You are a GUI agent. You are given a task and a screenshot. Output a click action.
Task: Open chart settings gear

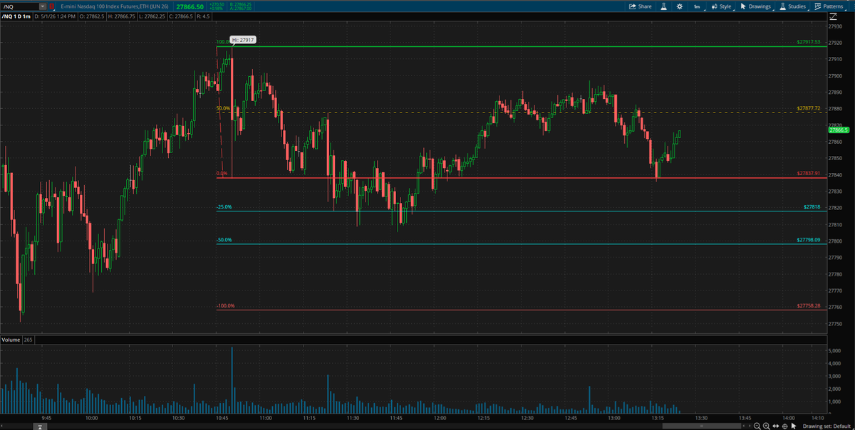point(680,6)
